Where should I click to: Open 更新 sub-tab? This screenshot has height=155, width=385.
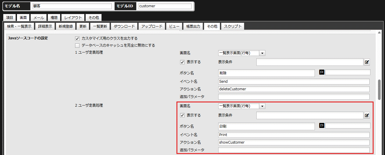click(83, 26)
